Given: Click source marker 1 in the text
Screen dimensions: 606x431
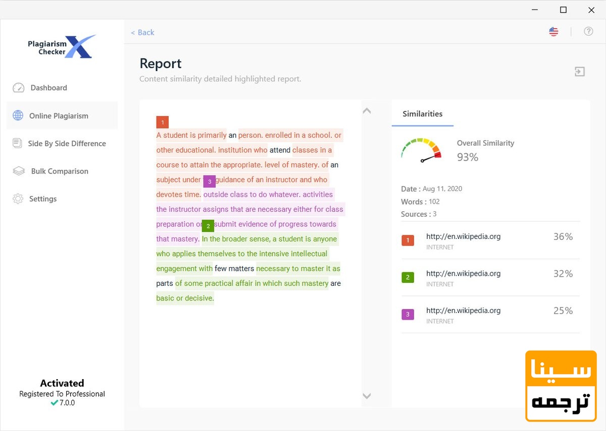Looking at the screenshot, I should click(x=162, y=122).
